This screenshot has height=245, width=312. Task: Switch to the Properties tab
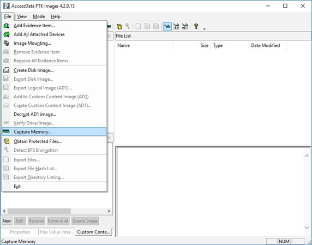click(20, 232)
